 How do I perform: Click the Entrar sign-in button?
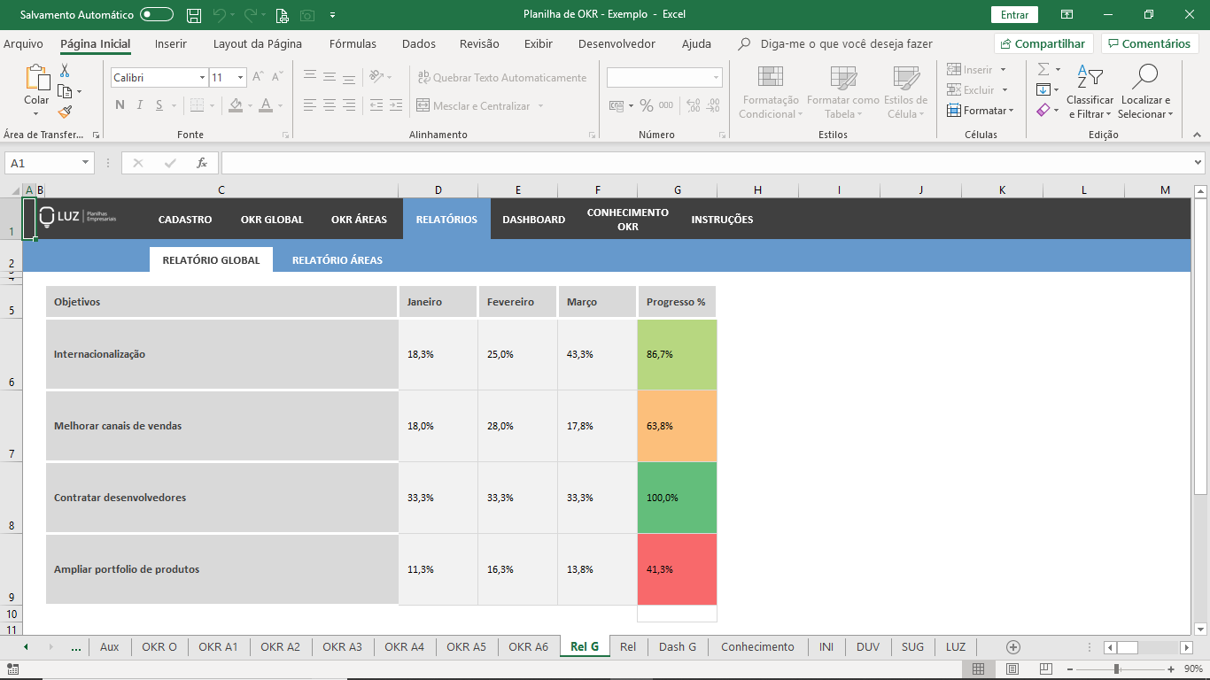pos(1015,15)
